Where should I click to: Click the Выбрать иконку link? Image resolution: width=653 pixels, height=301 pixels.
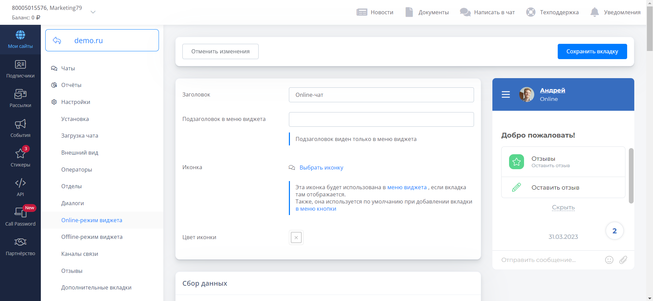pos(321,167)
